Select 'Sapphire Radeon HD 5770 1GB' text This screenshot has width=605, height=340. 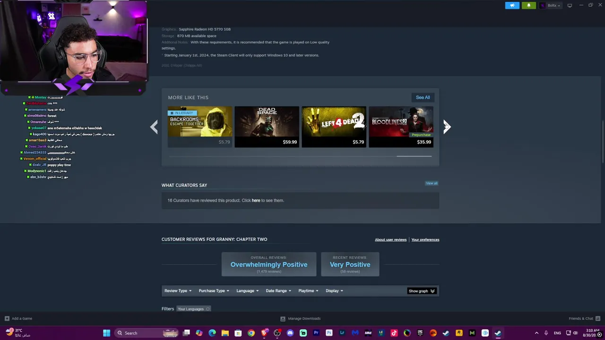pyautogui.click(x=205, y=29)
